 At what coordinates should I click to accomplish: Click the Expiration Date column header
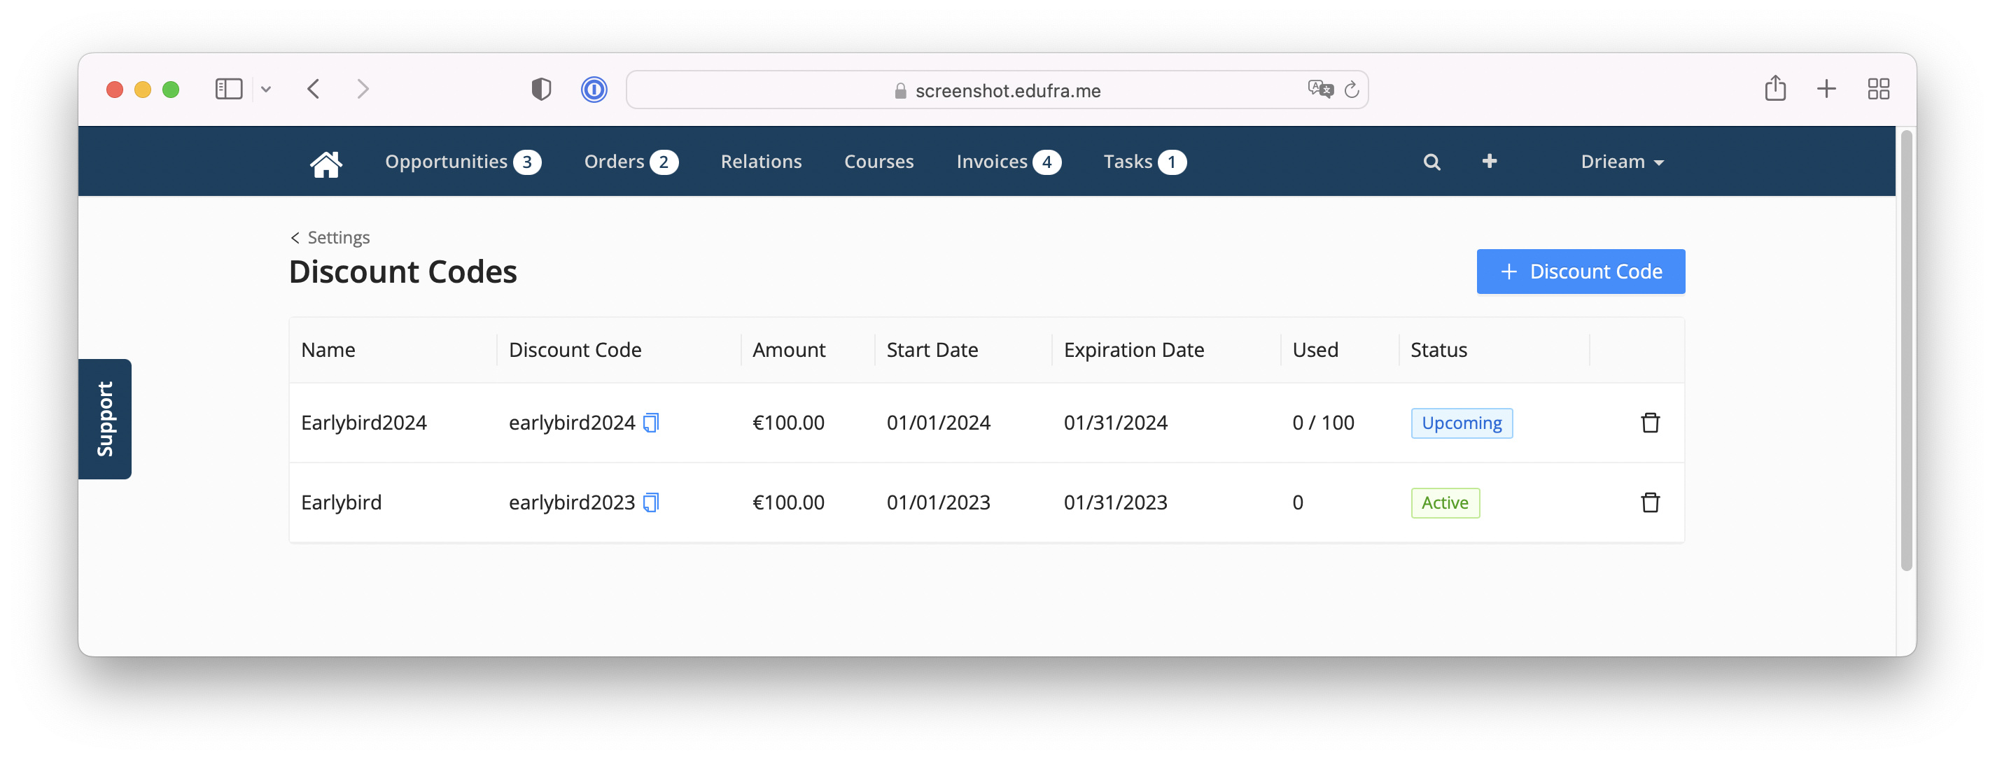[1133, 350]
